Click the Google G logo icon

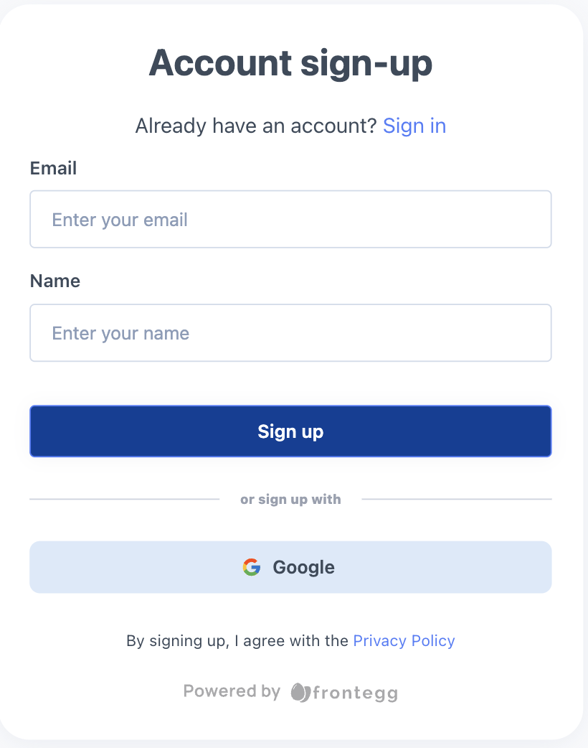[x=251, y=567]
